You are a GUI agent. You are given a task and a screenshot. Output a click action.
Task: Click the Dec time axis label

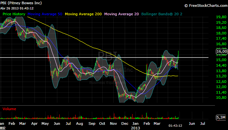click(125, 123)
